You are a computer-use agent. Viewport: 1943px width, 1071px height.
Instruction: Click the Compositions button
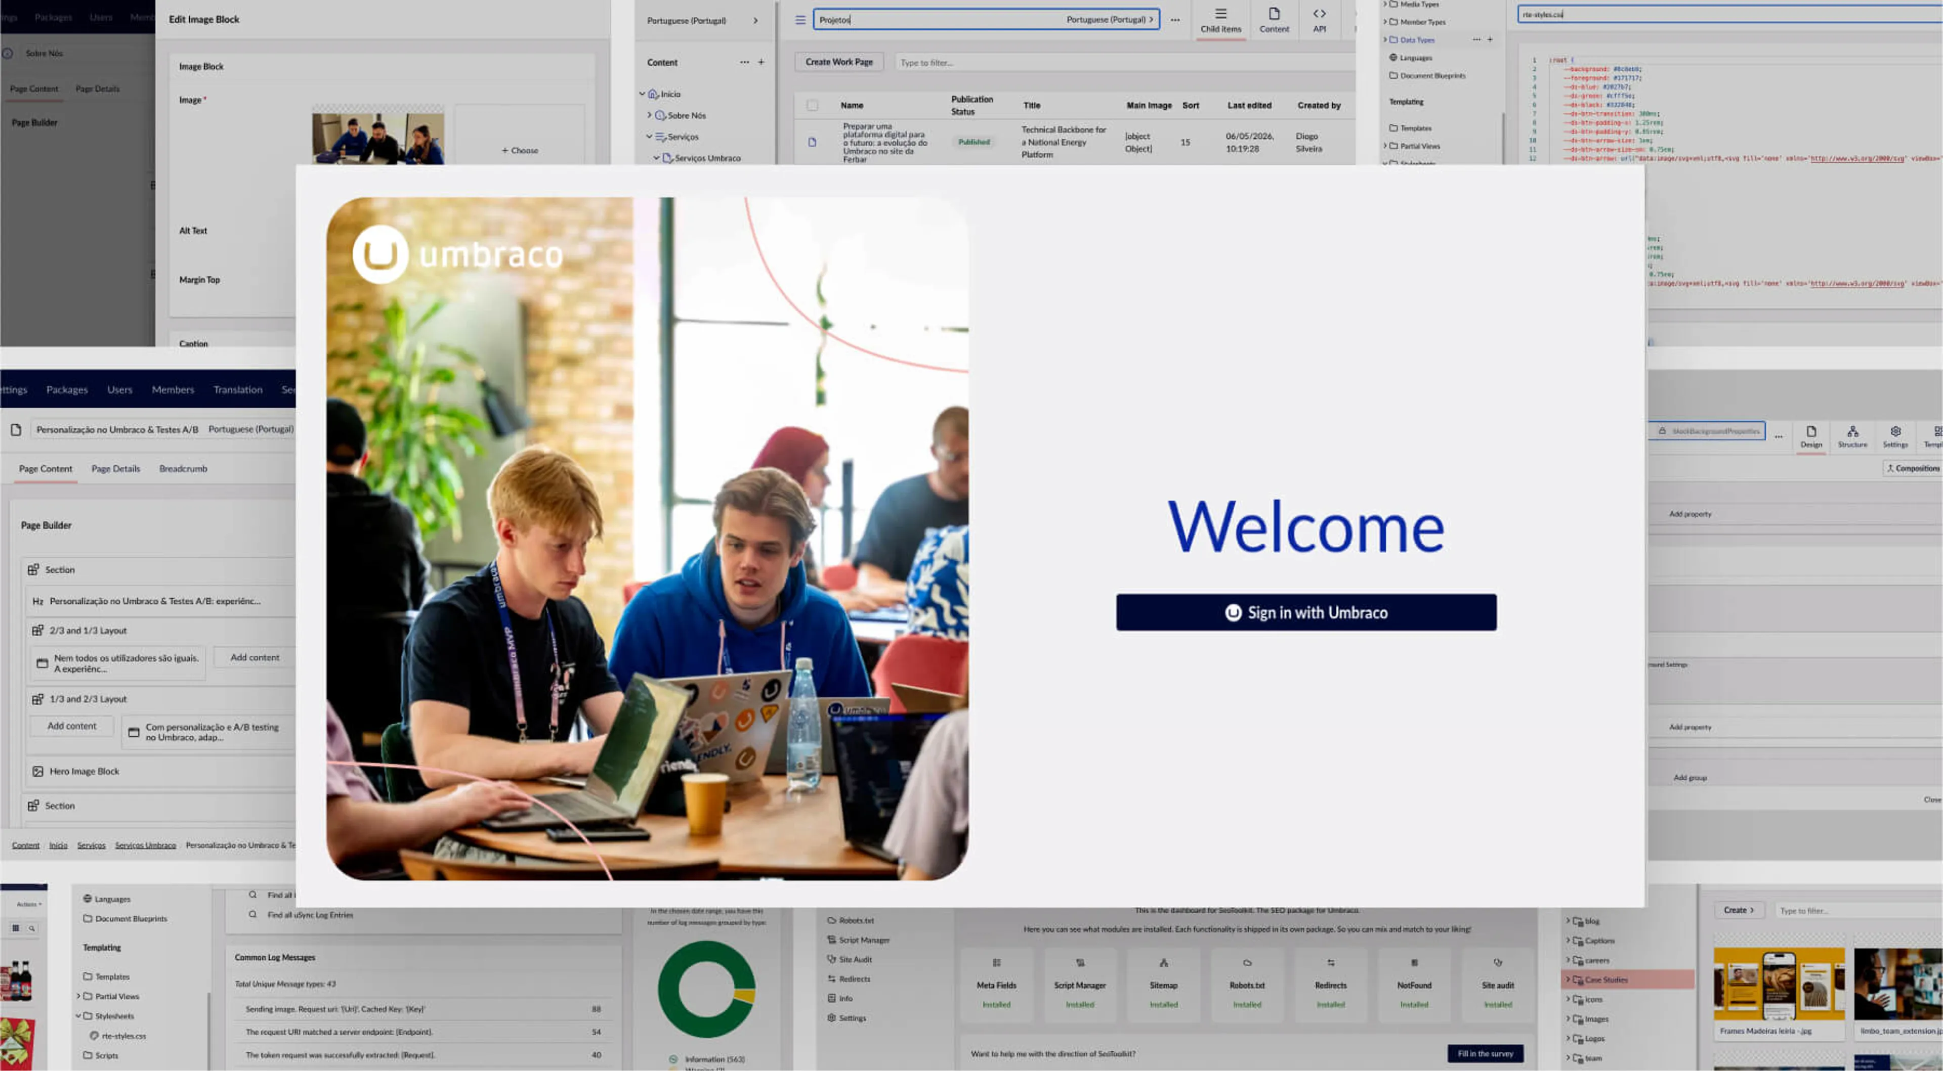[x=1912, y=468]
